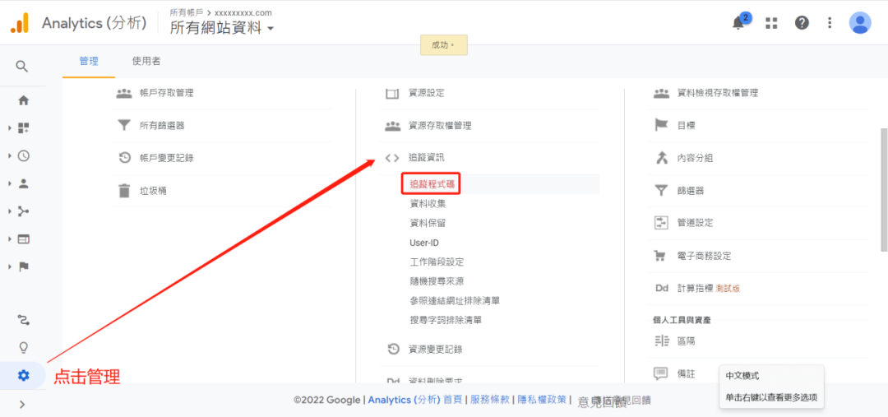Click the 所有篩選器 funnel icon

124,125
